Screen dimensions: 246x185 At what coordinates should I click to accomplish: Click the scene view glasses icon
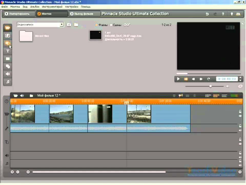[x=127, y=25]
